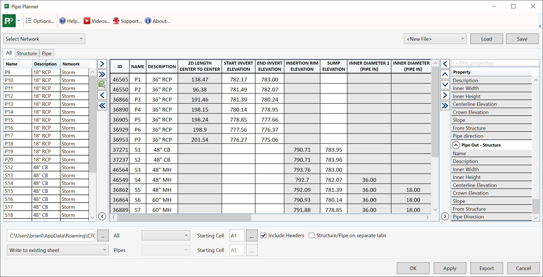Remove property column with left arrow
Image resolution: width=543 pixels, height=277 pixels.
(x=445, y=64)
